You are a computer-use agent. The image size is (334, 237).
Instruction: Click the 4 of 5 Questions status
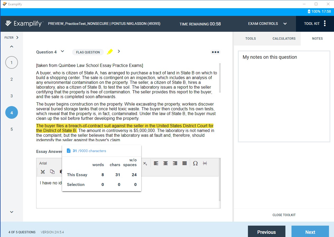coord(22,232)
